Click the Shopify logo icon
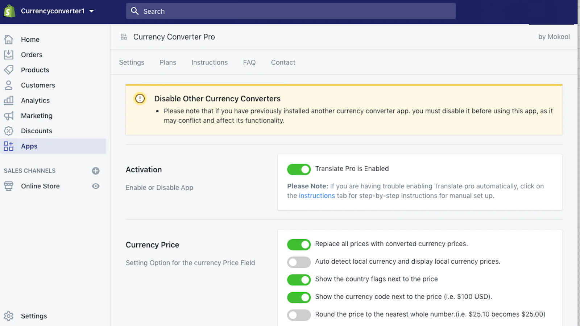The height and width of the screenshot is (326, 580). click(9, 11)
